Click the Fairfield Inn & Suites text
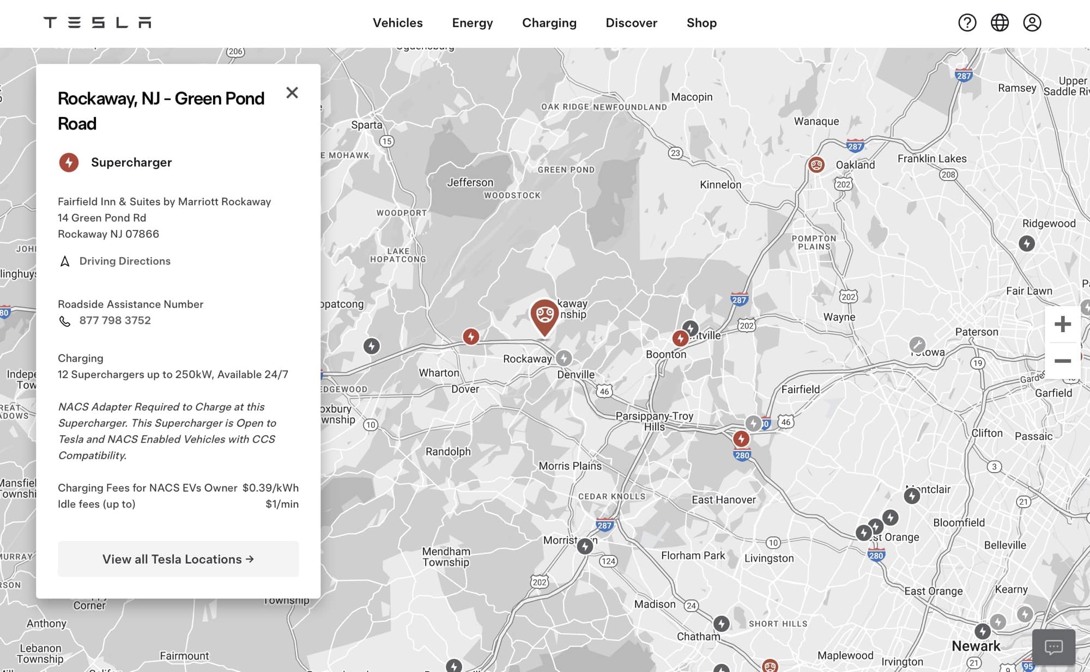 pos(164,201)
